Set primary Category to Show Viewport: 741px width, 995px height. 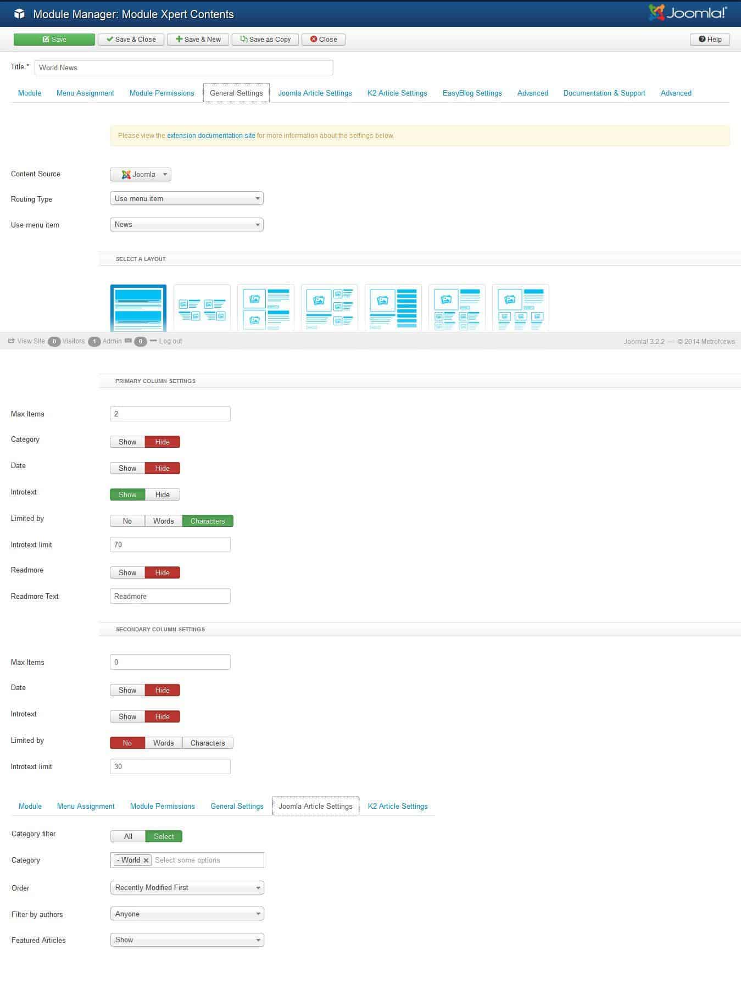(x=127, y=442)
